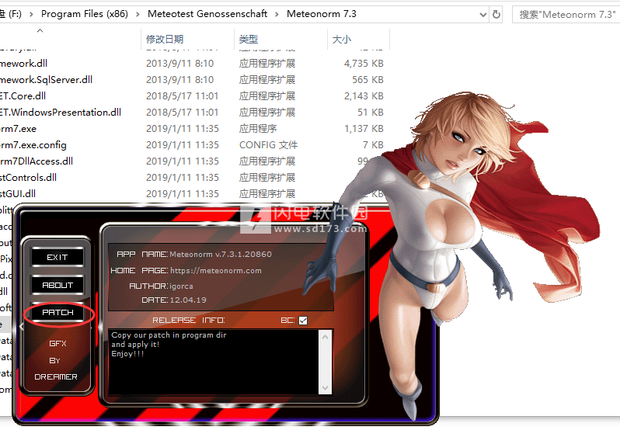Viewport: 620px width, 437px height.
Task: Click the 1,137 KB size cell
Action: pyautogui.click(x=364, y=129)
